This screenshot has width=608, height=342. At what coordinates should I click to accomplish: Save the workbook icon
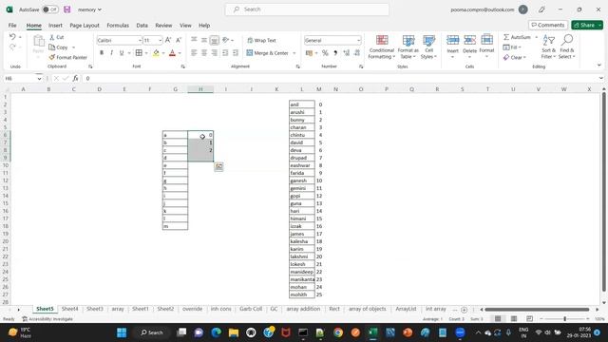67,9
